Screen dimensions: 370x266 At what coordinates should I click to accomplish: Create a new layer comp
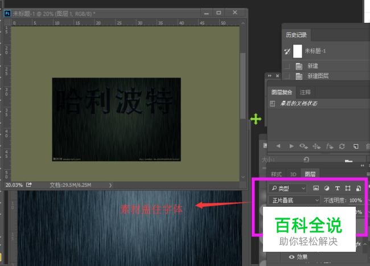click(356, 146)
